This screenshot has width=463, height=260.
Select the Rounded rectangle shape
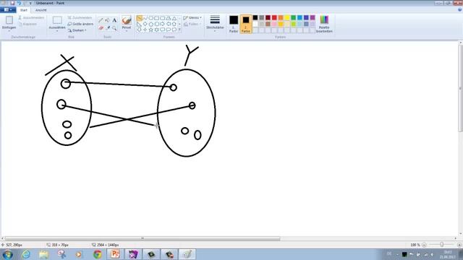pyautogui.click(x=162, y=18)
